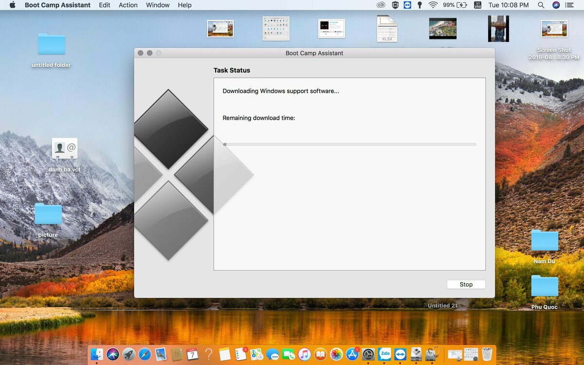Open Spotlight search magnifier
Image resolution: width=584 pixels, height=365 pixels.
pyautogui.click(x=541, y=5)
